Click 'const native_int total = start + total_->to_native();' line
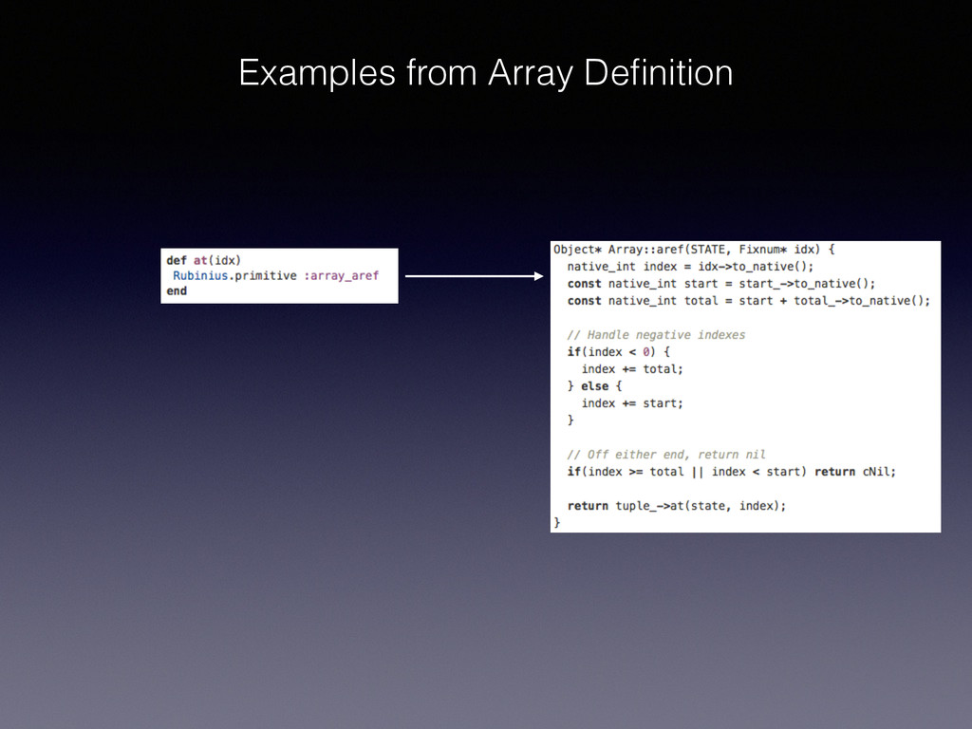 point(748,301)
